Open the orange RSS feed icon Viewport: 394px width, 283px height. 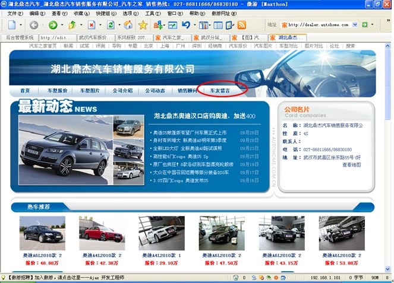click(242, 25)
